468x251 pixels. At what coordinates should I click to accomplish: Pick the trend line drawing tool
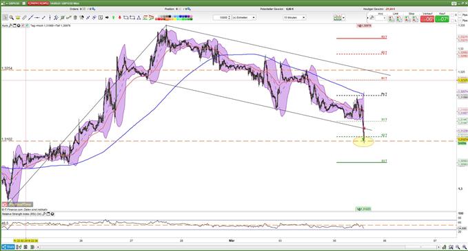pos(30,18)
